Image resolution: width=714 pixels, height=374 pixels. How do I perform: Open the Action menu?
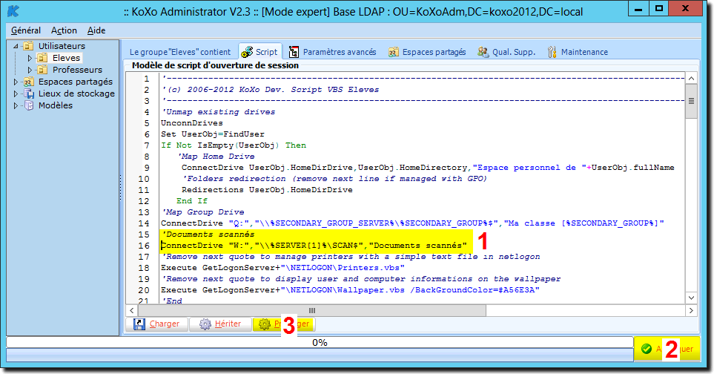coord(64,30)
